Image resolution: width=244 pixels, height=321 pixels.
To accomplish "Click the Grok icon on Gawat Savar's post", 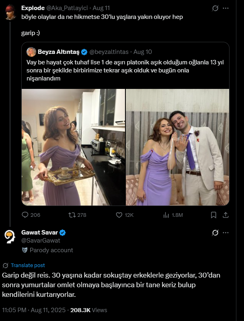I will [x=215, y=233].
